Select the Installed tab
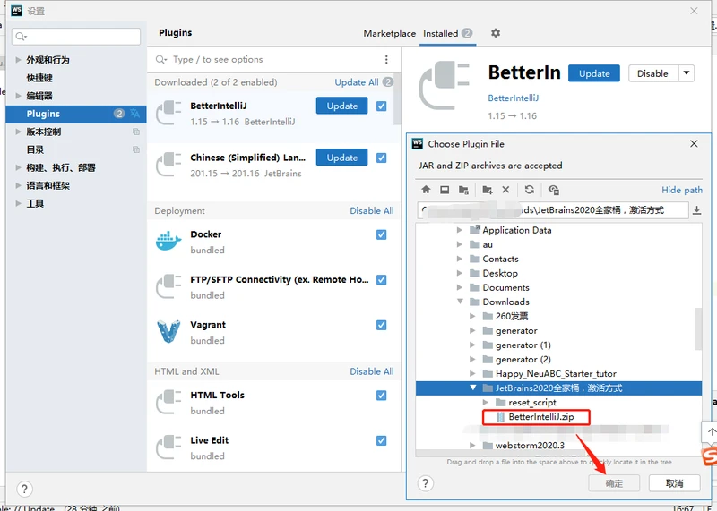 click(x=440, y=33)
